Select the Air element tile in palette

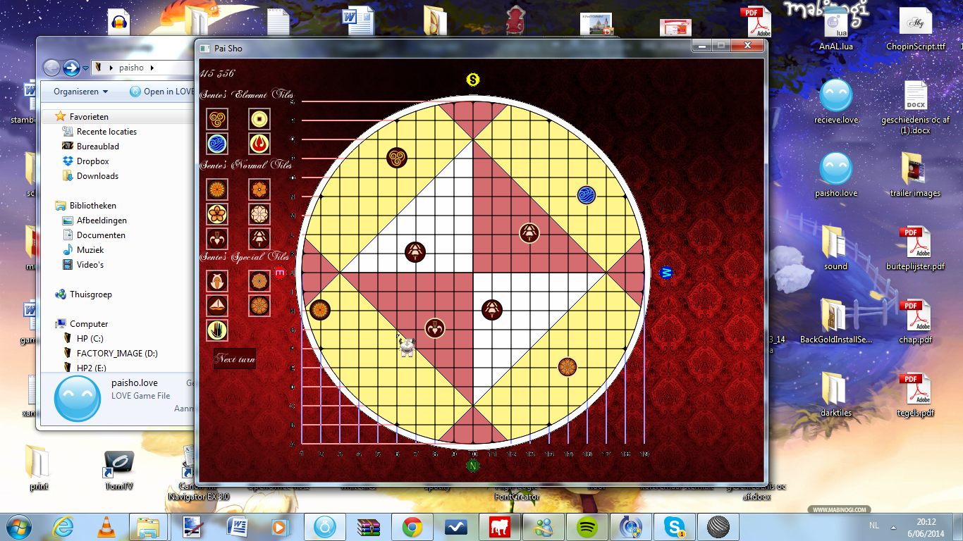click(217, 119)
